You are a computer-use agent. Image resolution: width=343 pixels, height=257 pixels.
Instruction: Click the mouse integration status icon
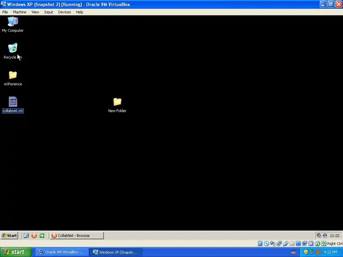point(318,244)
